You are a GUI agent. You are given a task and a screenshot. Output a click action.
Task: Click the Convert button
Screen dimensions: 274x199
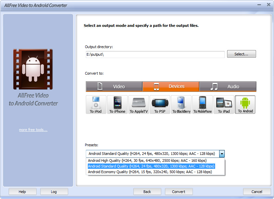point(179,192)
